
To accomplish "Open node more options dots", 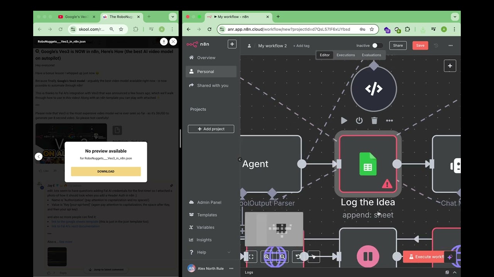I will point(389,121).
